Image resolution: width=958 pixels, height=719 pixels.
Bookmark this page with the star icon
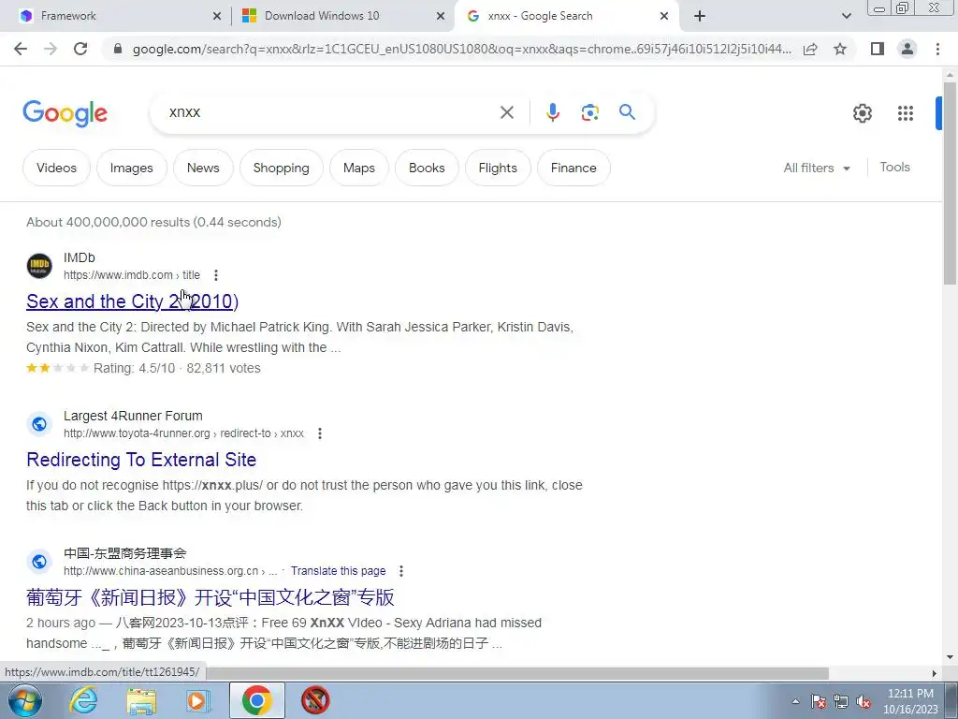(840, 49)
